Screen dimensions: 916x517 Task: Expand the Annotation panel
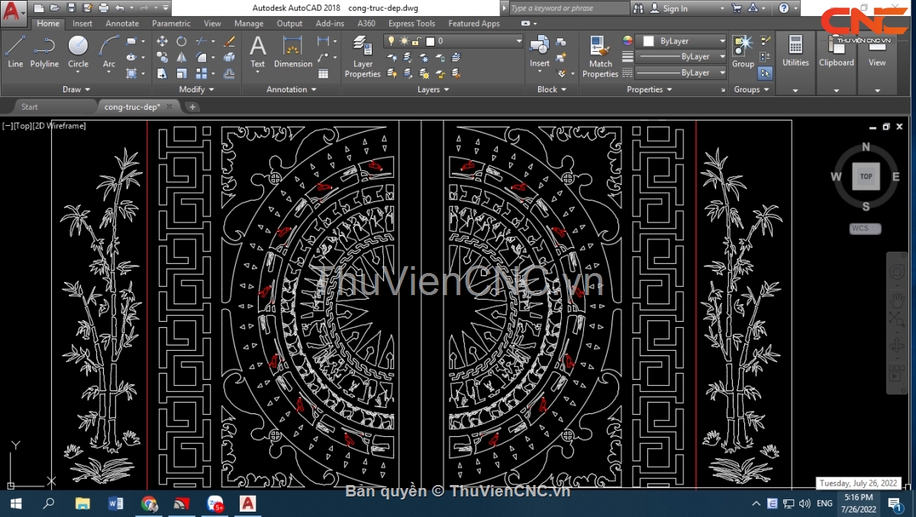(x=292, y=89)
